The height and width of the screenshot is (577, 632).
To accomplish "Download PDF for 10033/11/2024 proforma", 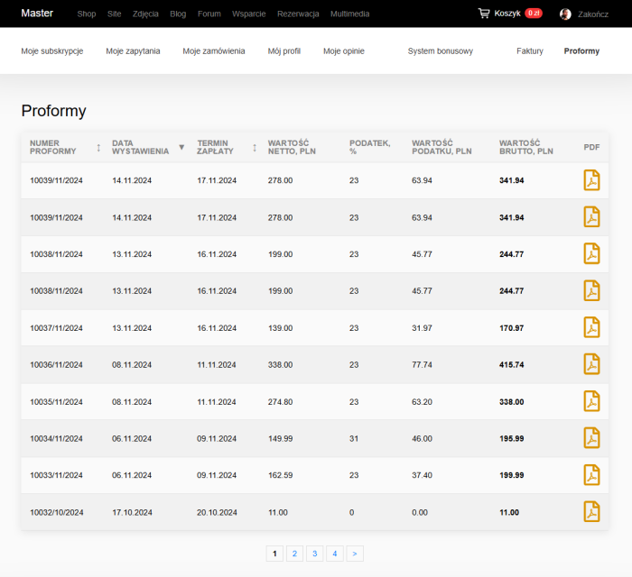I will point(591,475).
